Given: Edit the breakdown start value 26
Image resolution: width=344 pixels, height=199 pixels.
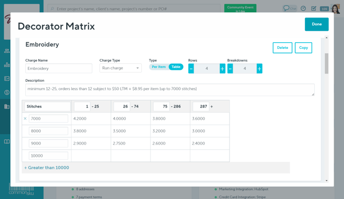Looking at the screenshot, I should (x=122, y=106).
